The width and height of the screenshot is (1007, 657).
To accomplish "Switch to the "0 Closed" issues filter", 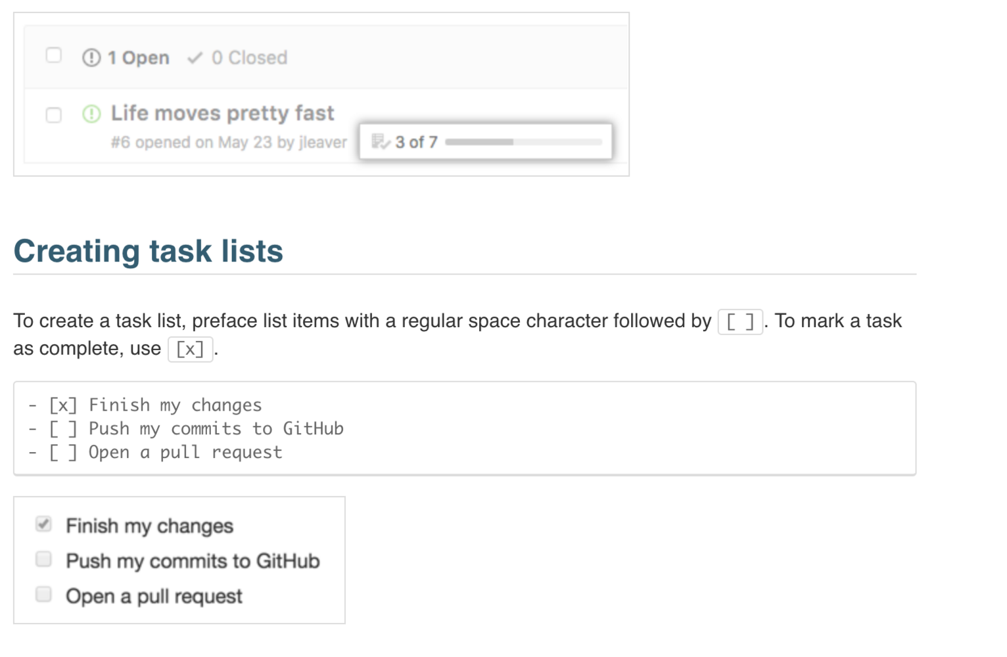I will click(248, 58).
